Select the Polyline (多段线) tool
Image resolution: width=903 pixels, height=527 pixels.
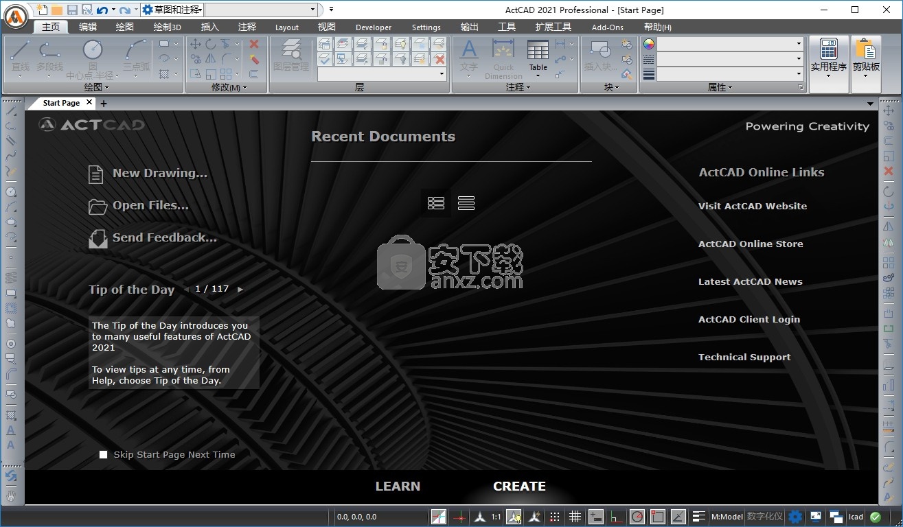pyautogui.click(x=49, y=58)
